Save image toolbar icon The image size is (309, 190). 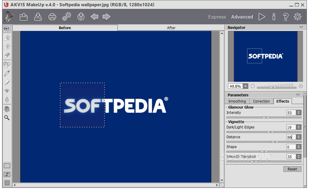coord(38,17)
